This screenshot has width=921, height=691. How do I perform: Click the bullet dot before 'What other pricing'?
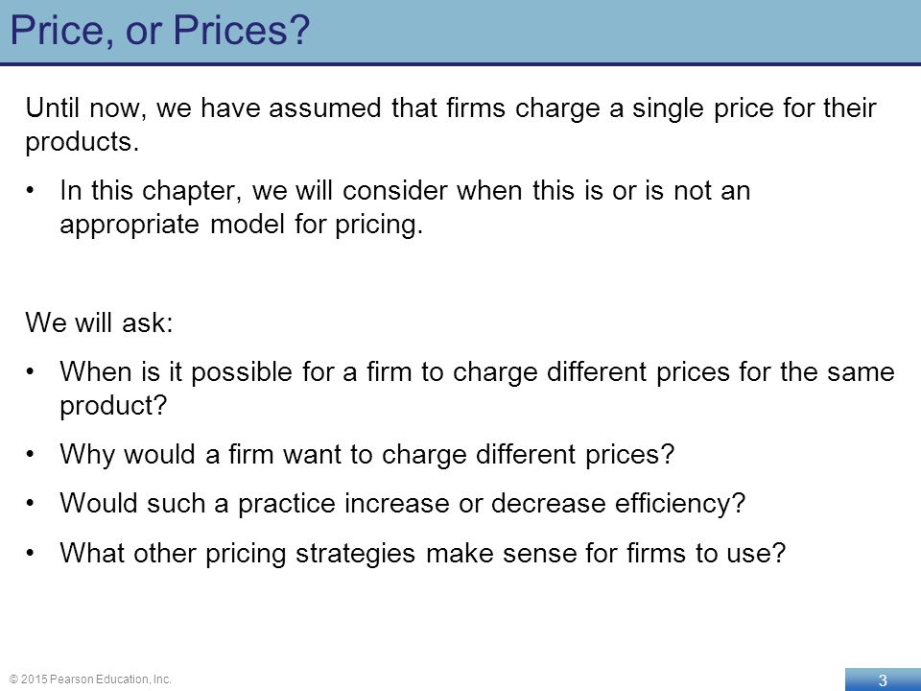click(x=31, y=554)
